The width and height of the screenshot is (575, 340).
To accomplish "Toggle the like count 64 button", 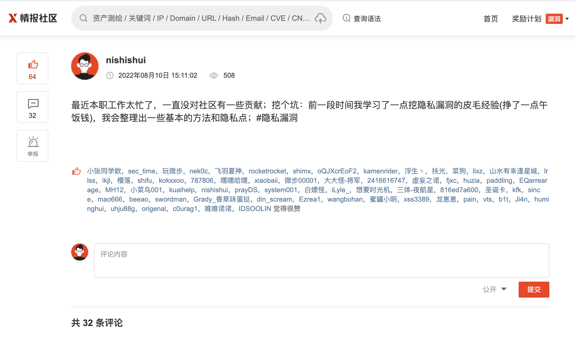I will click(32, 76).
